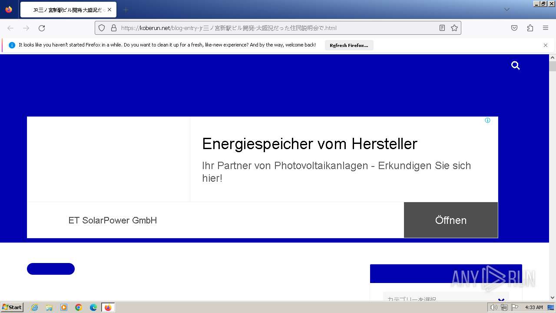Launch Microsoft Edge from taskbar
This screenshot has height=313, width=556.
(x=93, y=307)
